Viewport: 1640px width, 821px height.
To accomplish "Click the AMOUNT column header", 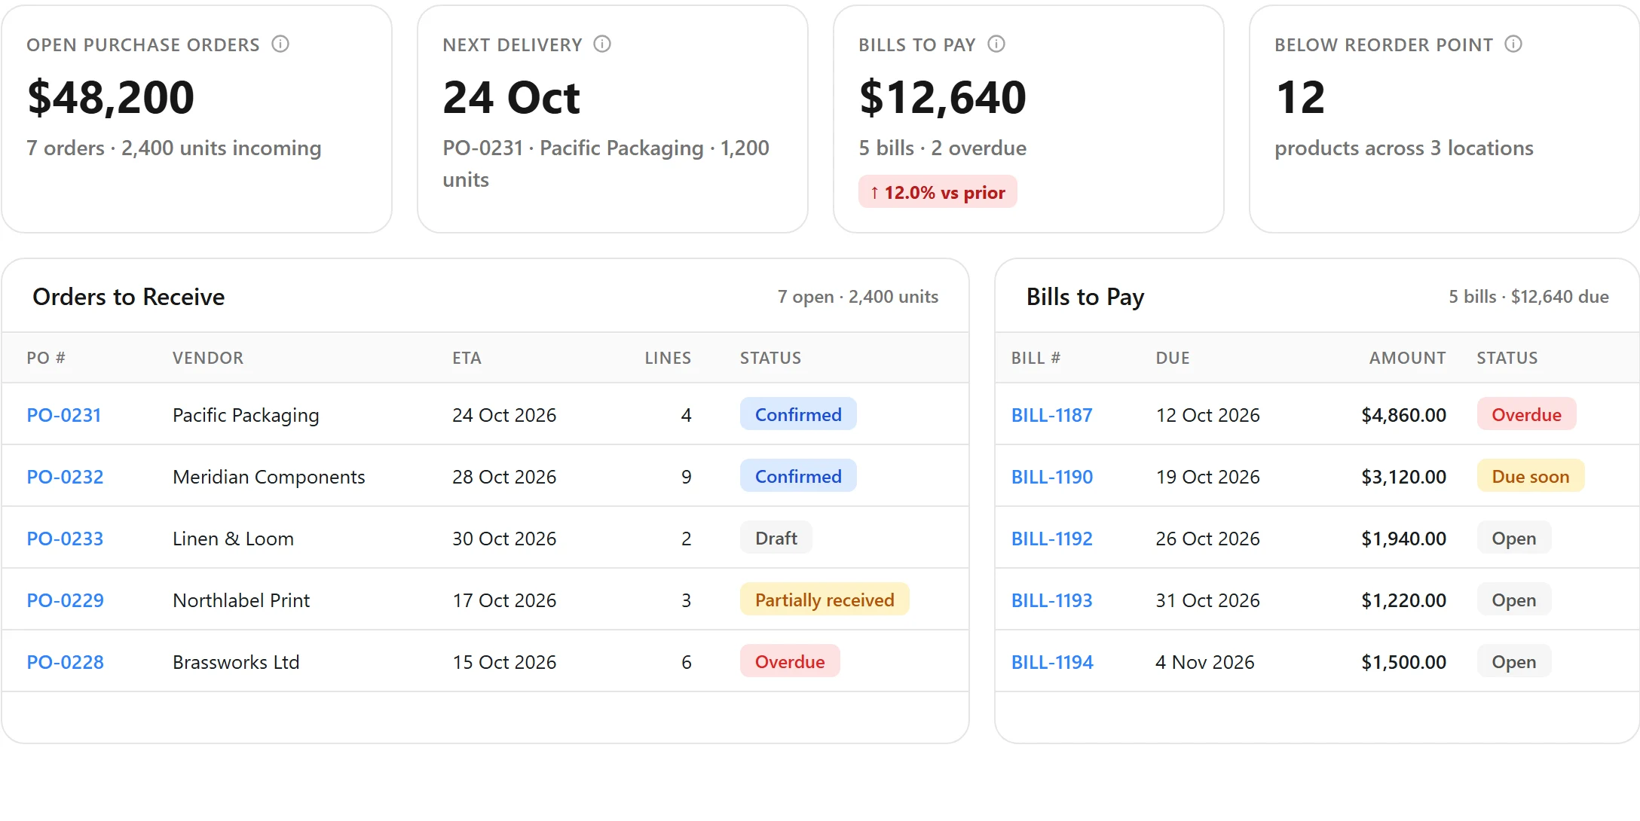I will [1407, 358].
